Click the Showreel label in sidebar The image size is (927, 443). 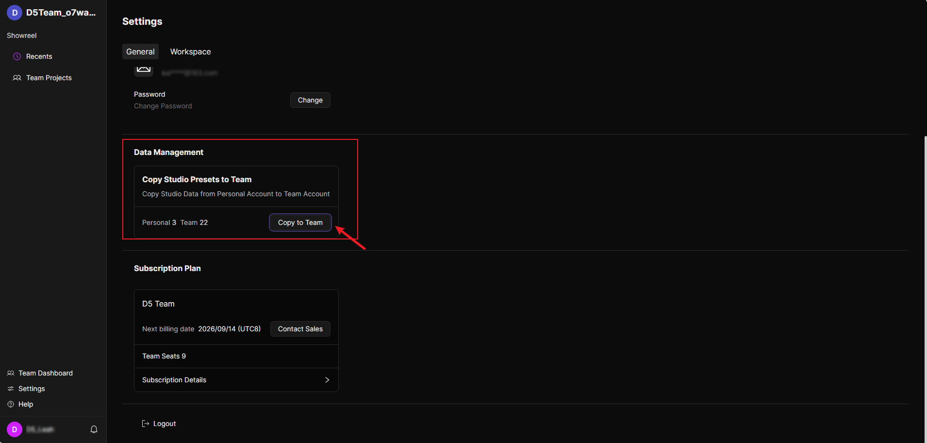22,35
